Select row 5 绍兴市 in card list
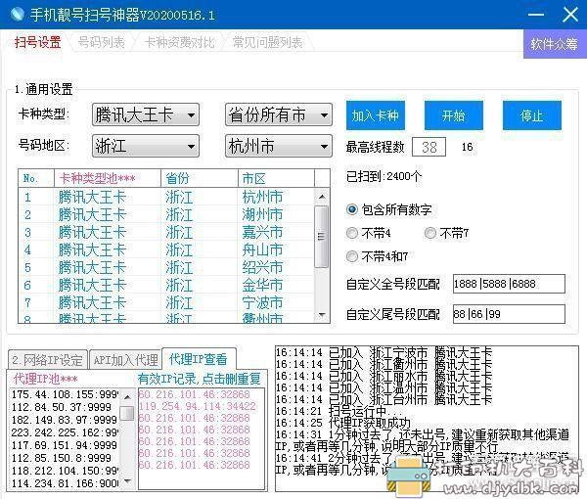Screen dimensions: 587x499 pyautogui.click(x=166, y=267)
